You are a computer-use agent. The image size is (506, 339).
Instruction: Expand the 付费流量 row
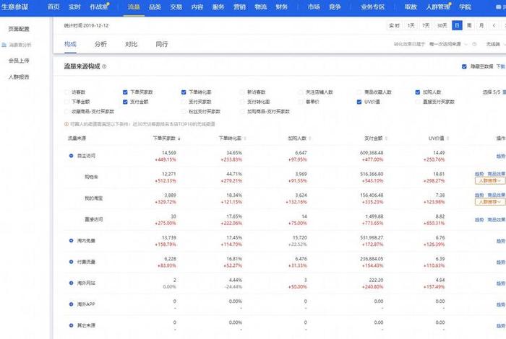71,262
